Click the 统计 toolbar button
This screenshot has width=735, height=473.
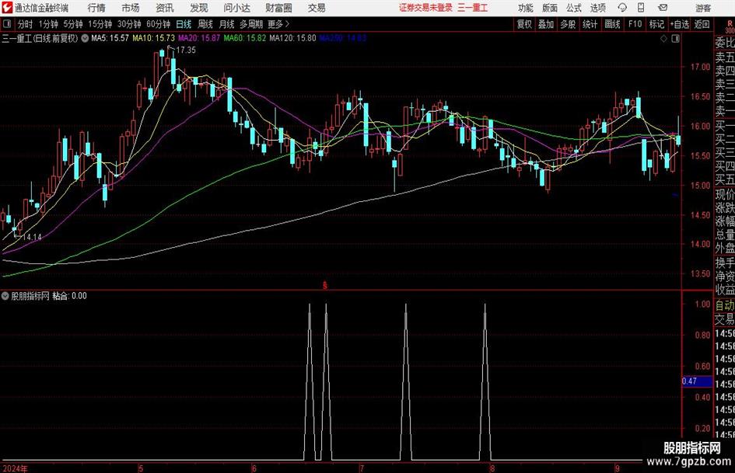590,24
